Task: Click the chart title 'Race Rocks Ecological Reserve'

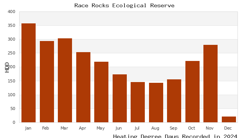Action: coord(124,5)
